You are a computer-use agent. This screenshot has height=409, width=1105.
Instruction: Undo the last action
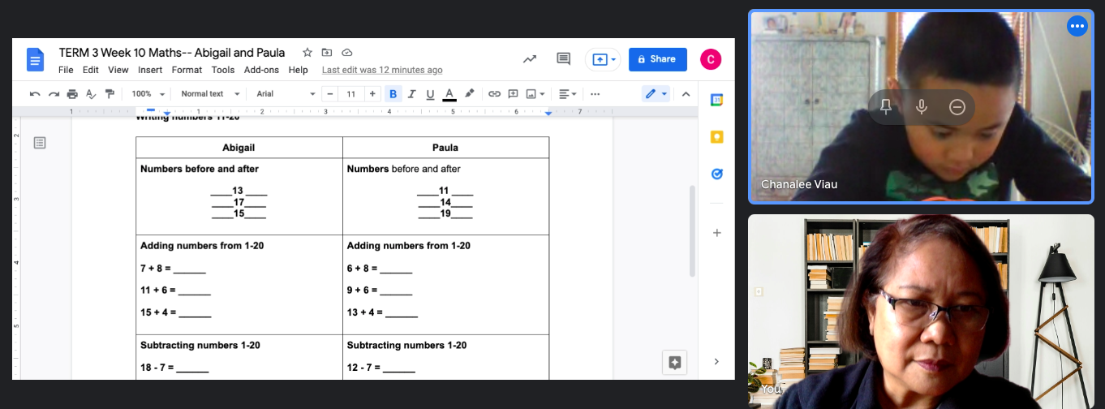(x=35, y=94)
